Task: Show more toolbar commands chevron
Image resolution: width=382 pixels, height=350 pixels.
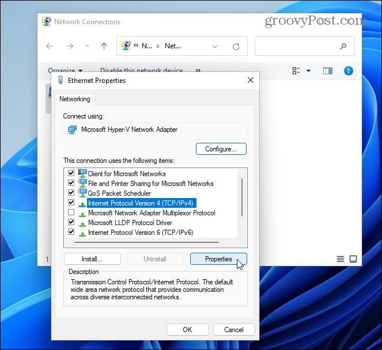Action: tap(198, 71)
